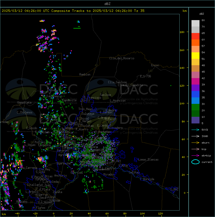Viewport: 215px width, 217px height.
Task: Click the 'C_Guido' map label
Action: click(x=32, y=128)
